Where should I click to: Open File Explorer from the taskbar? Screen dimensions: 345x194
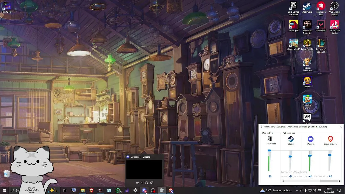point(82,190)
